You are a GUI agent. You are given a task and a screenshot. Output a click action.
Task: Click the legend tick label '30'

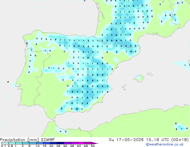65,146
